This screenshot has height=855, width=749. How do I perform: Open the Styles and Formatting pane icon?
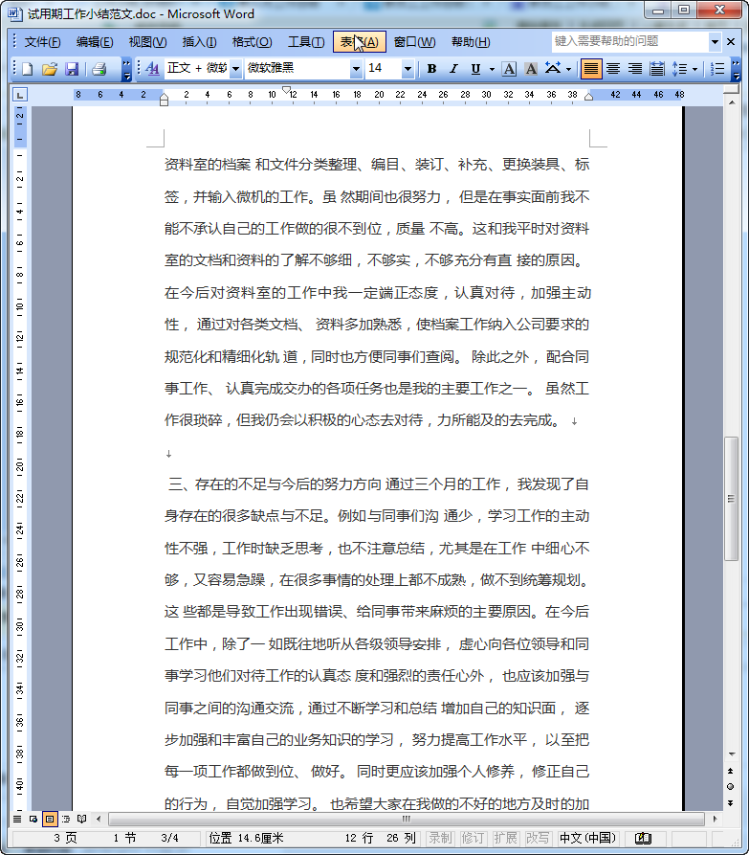[x=152, y=69]
